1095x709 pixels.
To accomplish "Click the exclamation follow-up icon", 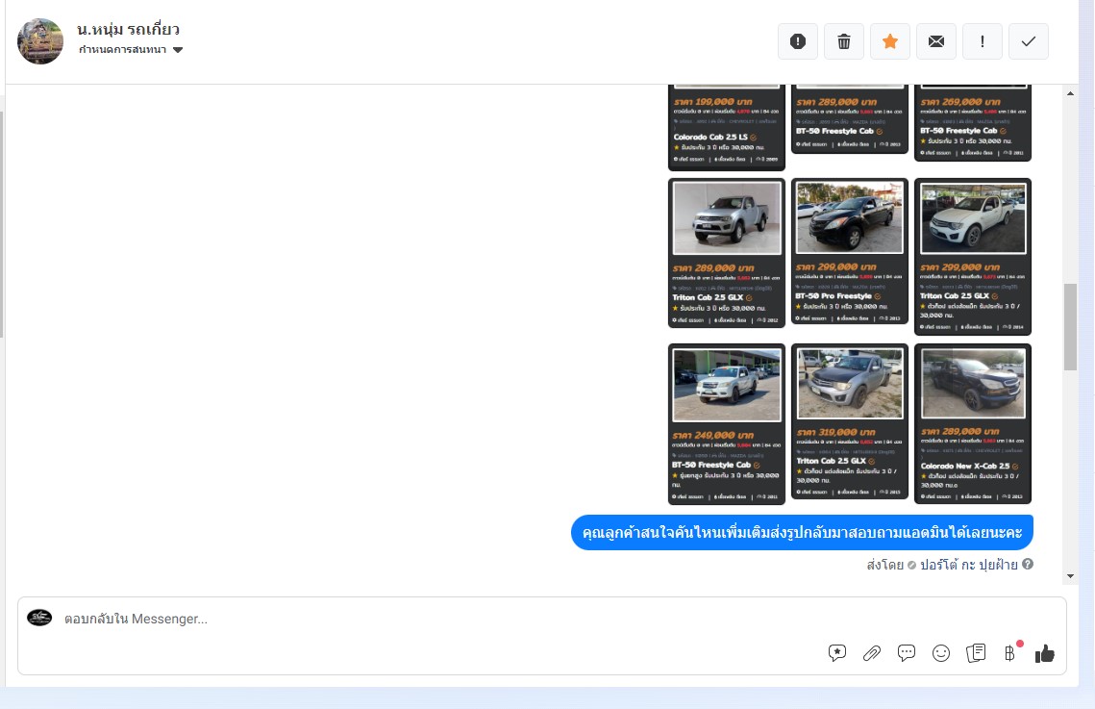I will coord(983,41).
